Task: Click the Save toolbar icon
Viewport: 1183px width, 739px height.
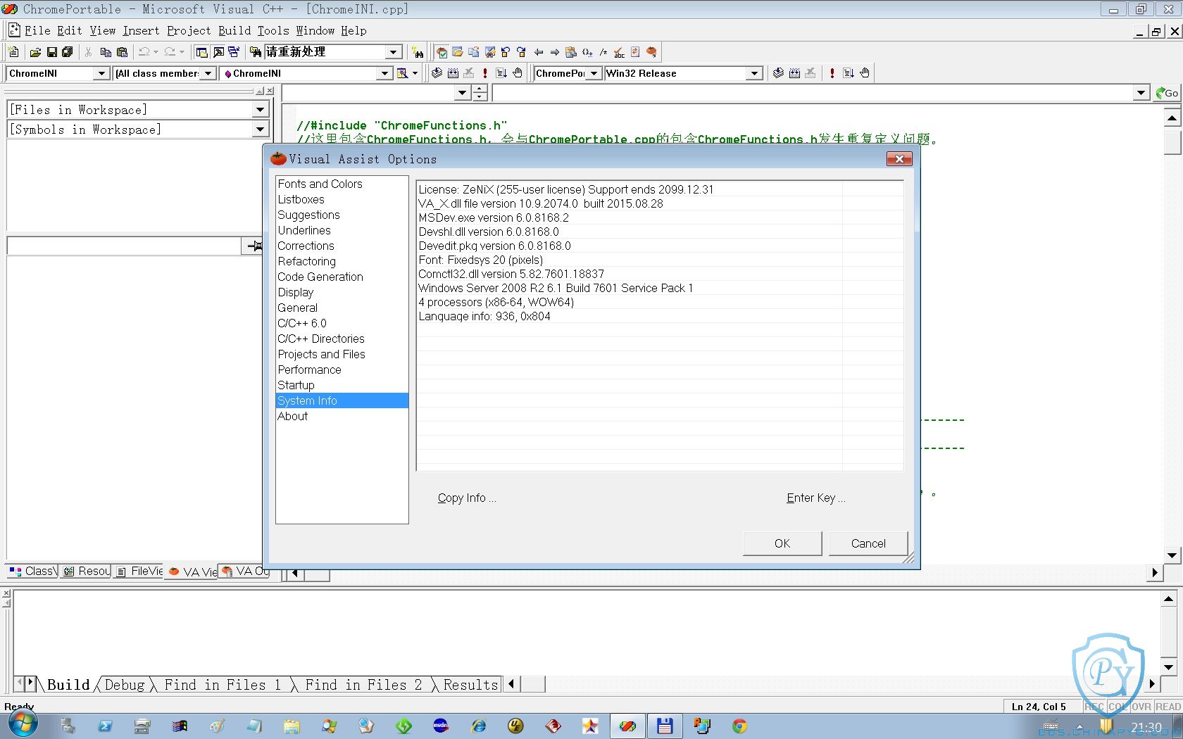Action: click(51, 52)
